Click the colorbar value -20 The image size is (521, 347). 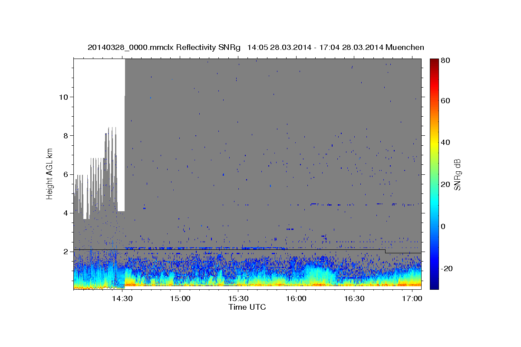point(446,268)
